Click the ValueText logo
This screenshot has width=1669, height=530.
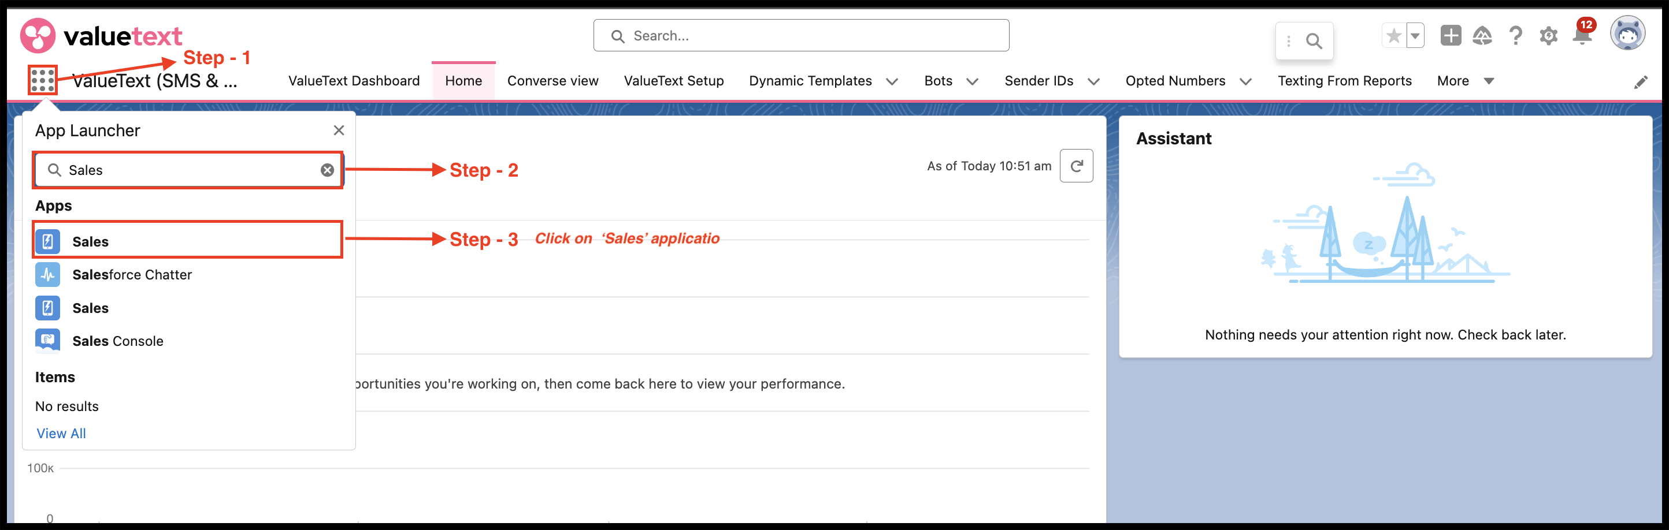101,36
